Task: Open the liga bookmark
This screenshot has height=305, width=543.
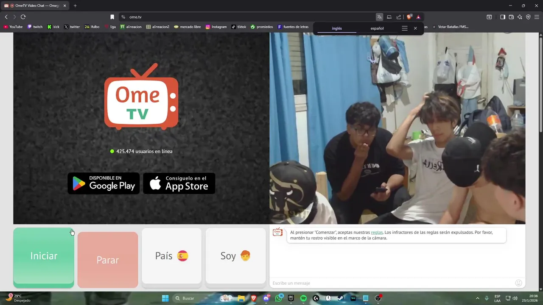Action: click(110, 27)
